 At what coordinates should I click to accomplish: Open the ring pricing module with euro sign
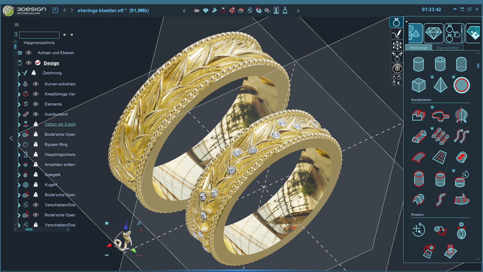tap(397, 80)
